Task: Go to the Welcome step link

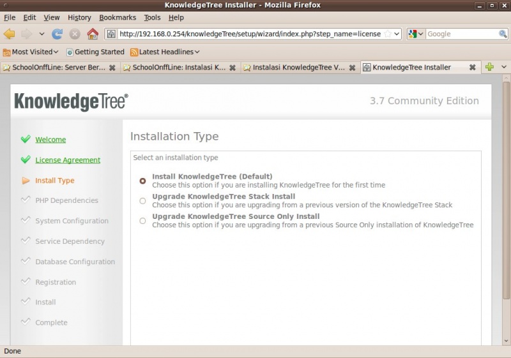Action: 50,140
